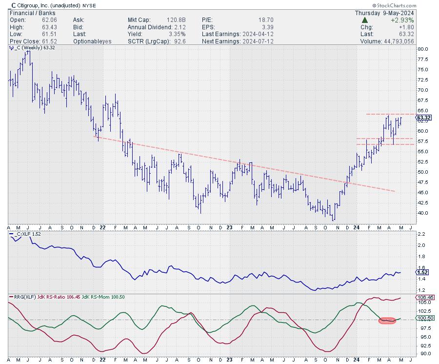Viewport: 439px width, 364px height.
Task: Click the Financial / Banks sector label
Action: pyautogui.click(x=30, y=13)
